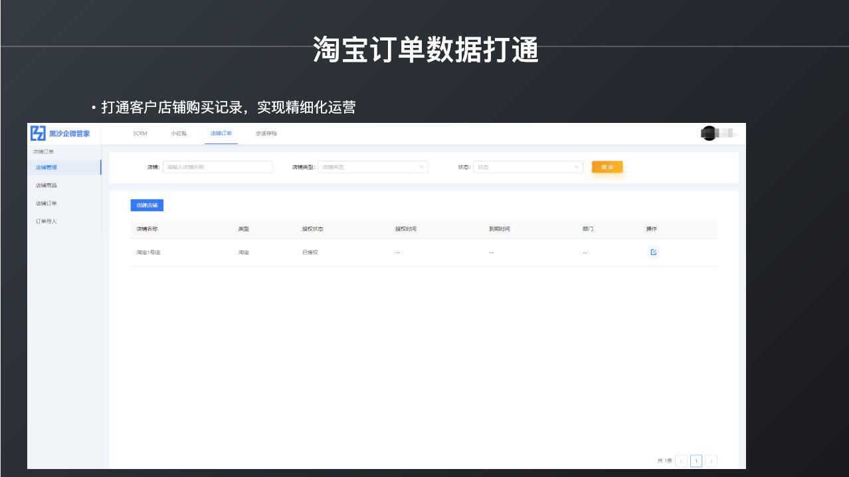Image resolution: width=849 pixels, height=477 pixels.
Task: Click the edit icon for 淘宝1号店
Action: [x=654, y=252]
